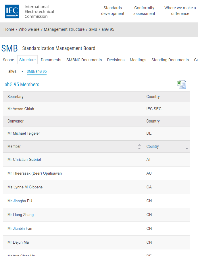Open SMB breadcrumb link
This screenshot has width=198, height=256.
(x=93, y=29)
